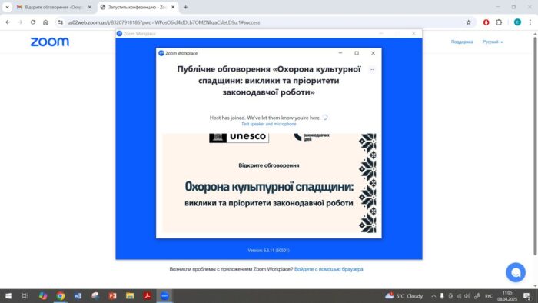The image size is (538, 303).
Task: Open the three-dots menu beside meeting title
Action: (371, 70)
